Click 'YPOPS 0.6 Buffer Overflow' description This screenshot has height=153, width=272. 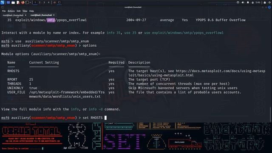pos(221,20)
